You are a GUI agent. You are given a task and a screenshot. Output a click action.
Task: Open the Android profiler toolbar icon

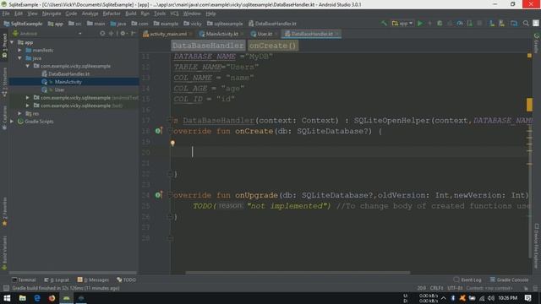click(460, 24)
